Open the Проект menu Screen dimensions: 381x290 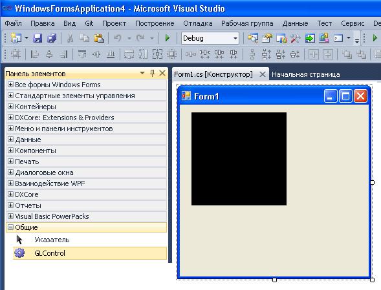point(114,23)
